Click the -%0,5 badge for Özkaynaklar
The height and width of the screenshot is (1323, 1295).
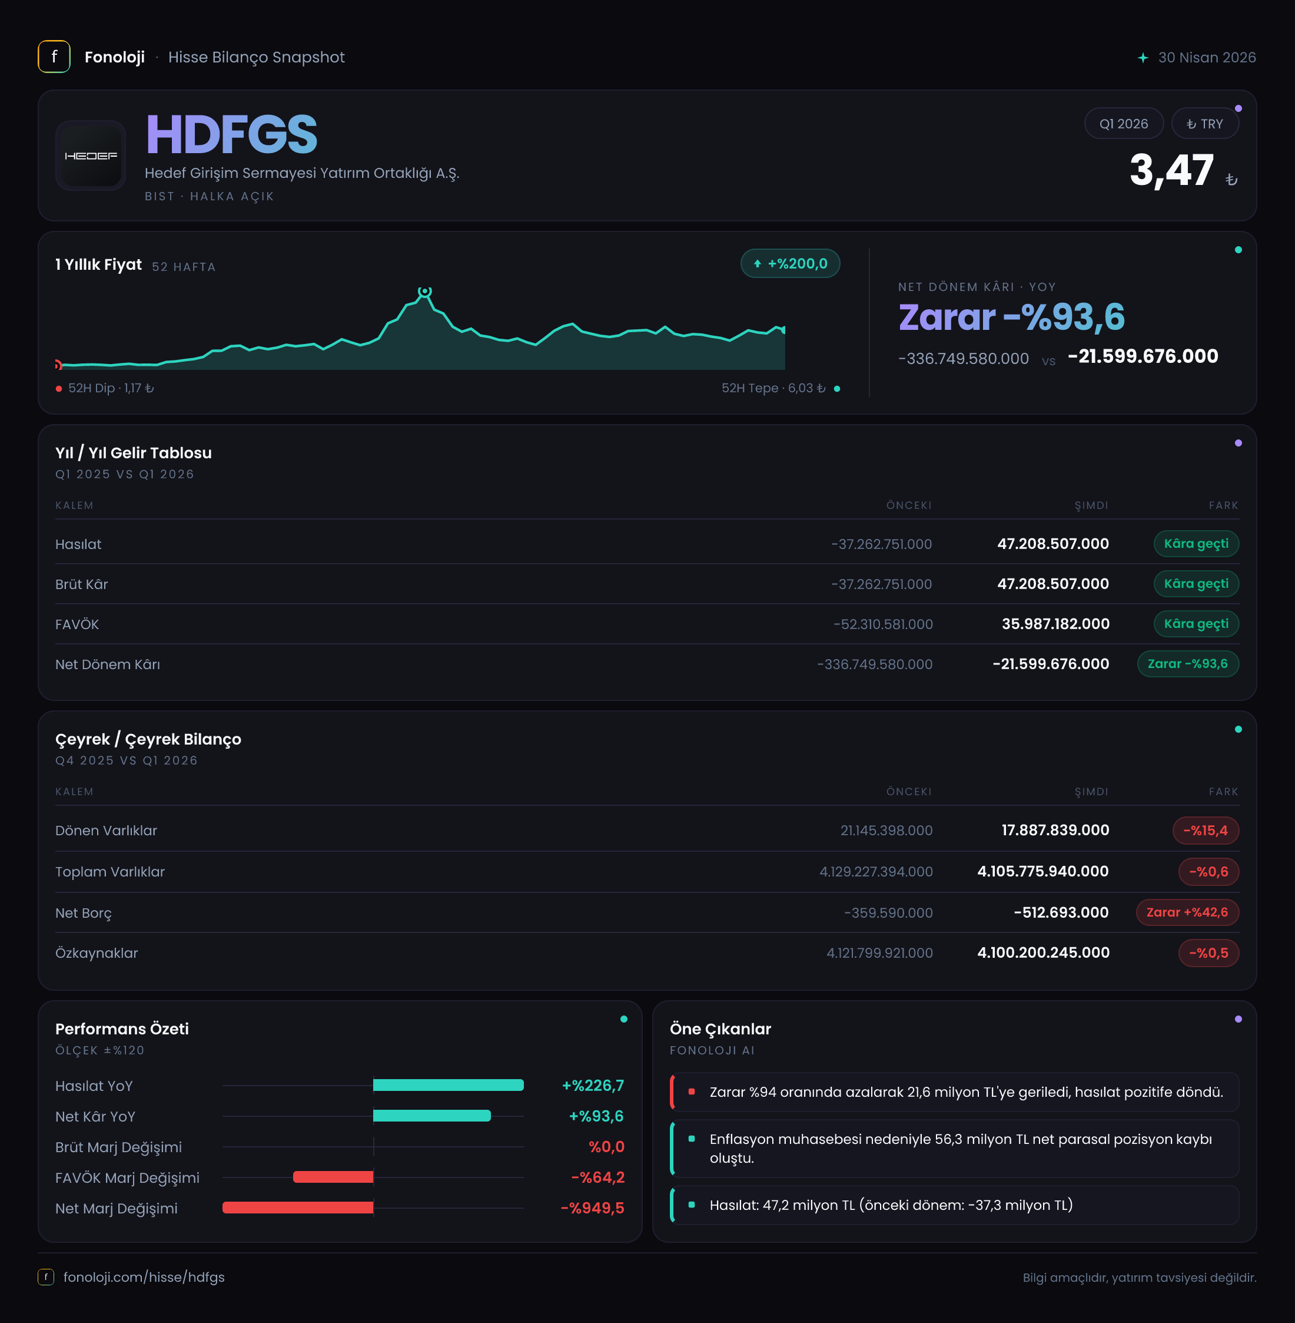coord(1208,952)
